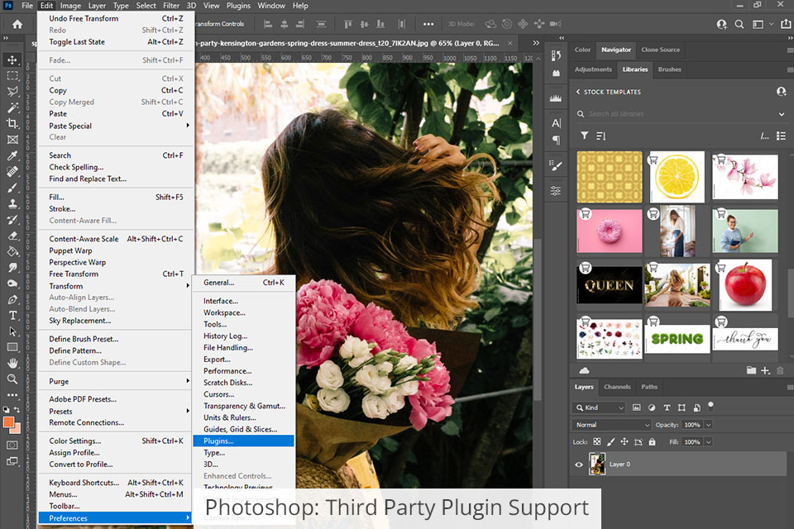Choose General... preferences entry
Viewport: 794px width, 529px height.
point(243,283)
